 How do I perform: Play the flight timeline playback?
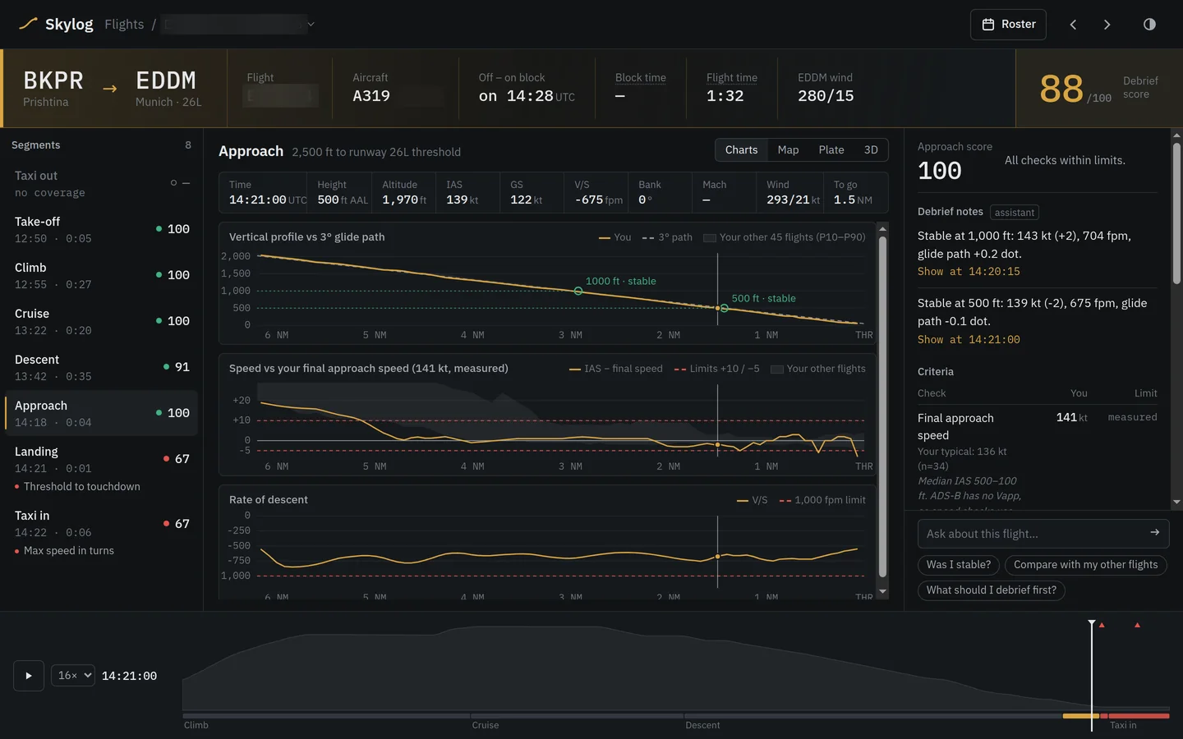coord(29,676)
